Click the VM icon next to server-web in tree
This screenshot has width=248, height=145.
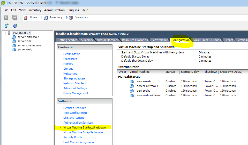(14, 49)
